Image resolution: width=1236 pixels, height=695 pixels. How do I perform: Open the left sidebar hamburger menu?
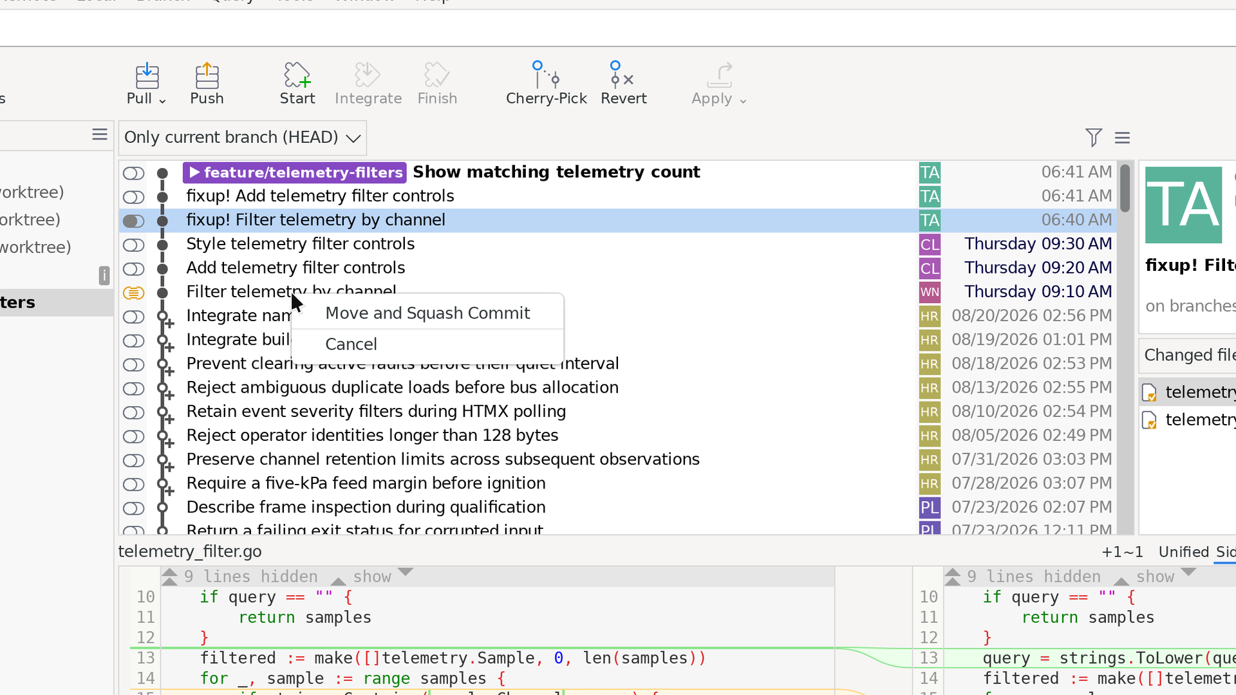(x=99, y=134)
